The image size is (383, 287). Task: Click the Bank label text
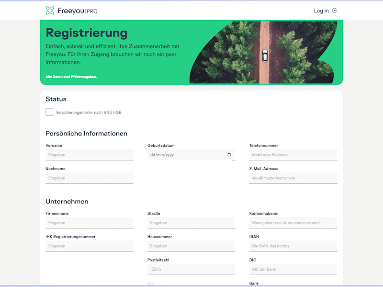point(254,283)
